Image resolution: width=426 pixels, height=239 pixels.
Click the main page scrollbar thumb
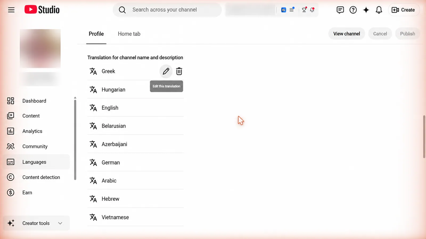(424, 137)
